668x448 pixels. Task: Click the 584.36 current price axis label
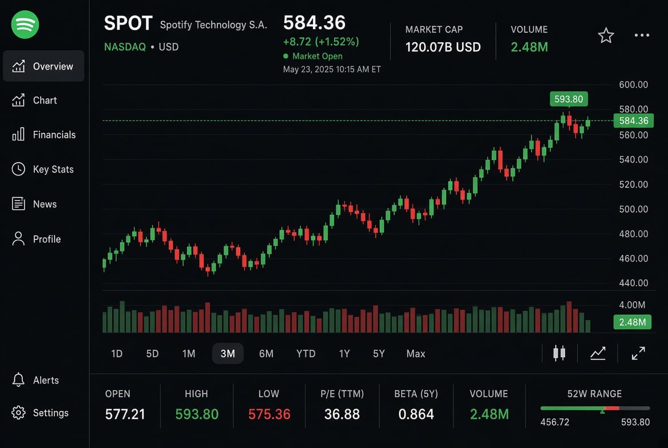pos(634,121)
